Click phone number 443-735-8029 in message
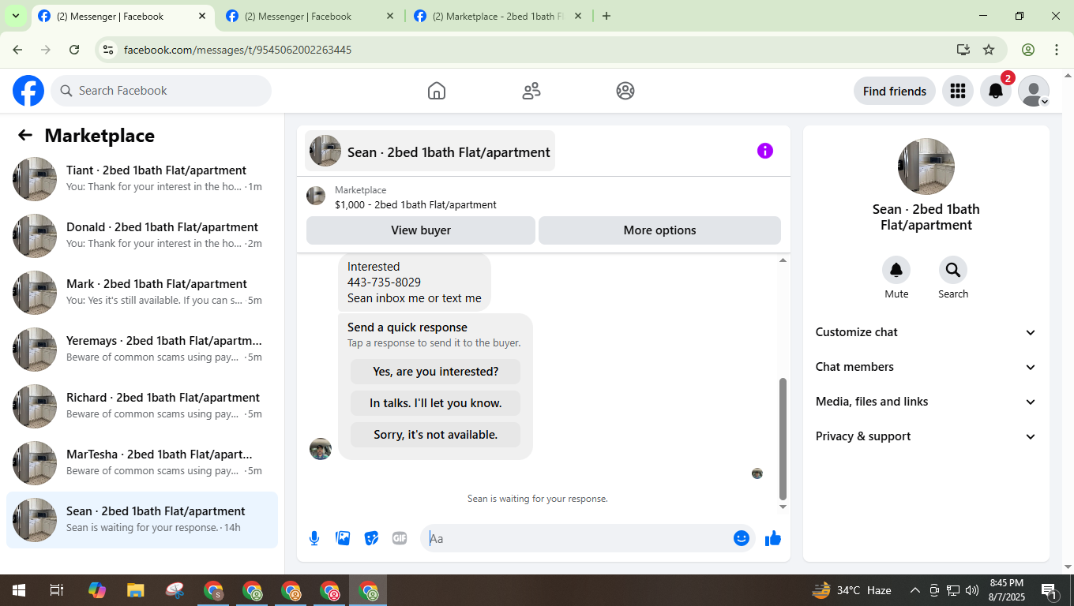 point(384,282)
